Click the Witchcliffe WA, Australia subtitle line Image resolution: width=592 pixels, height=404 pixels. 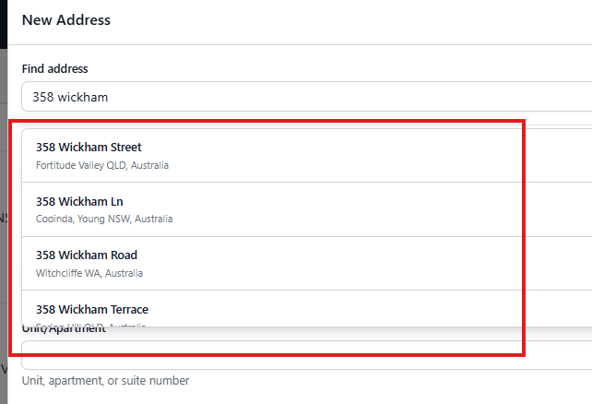tap(89, 273)
